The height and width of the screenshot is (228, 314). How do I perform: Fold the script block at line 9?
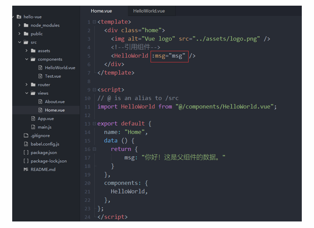(95, 90)
